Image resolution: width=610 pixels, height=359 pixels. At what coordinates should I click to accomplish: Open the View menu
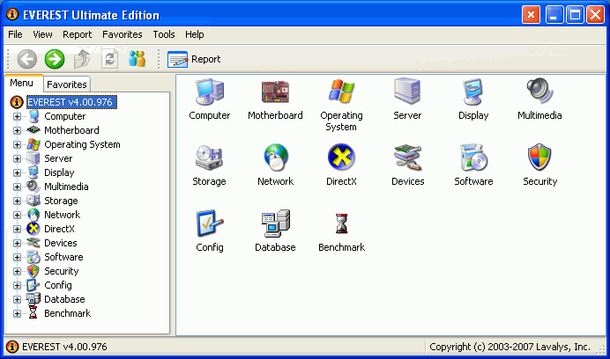[42, 34]
